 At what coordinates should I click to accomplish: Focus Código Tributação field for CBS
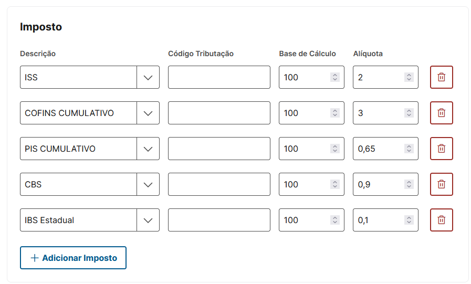[219, 184]
